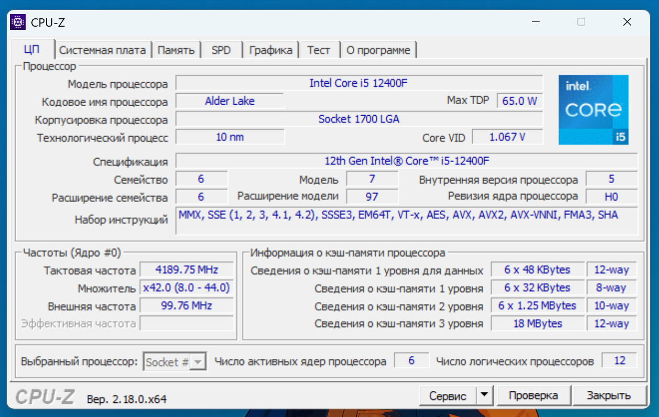
Task: Click the Частоты (Ядро #0) group label
Action: click(72, 253)
